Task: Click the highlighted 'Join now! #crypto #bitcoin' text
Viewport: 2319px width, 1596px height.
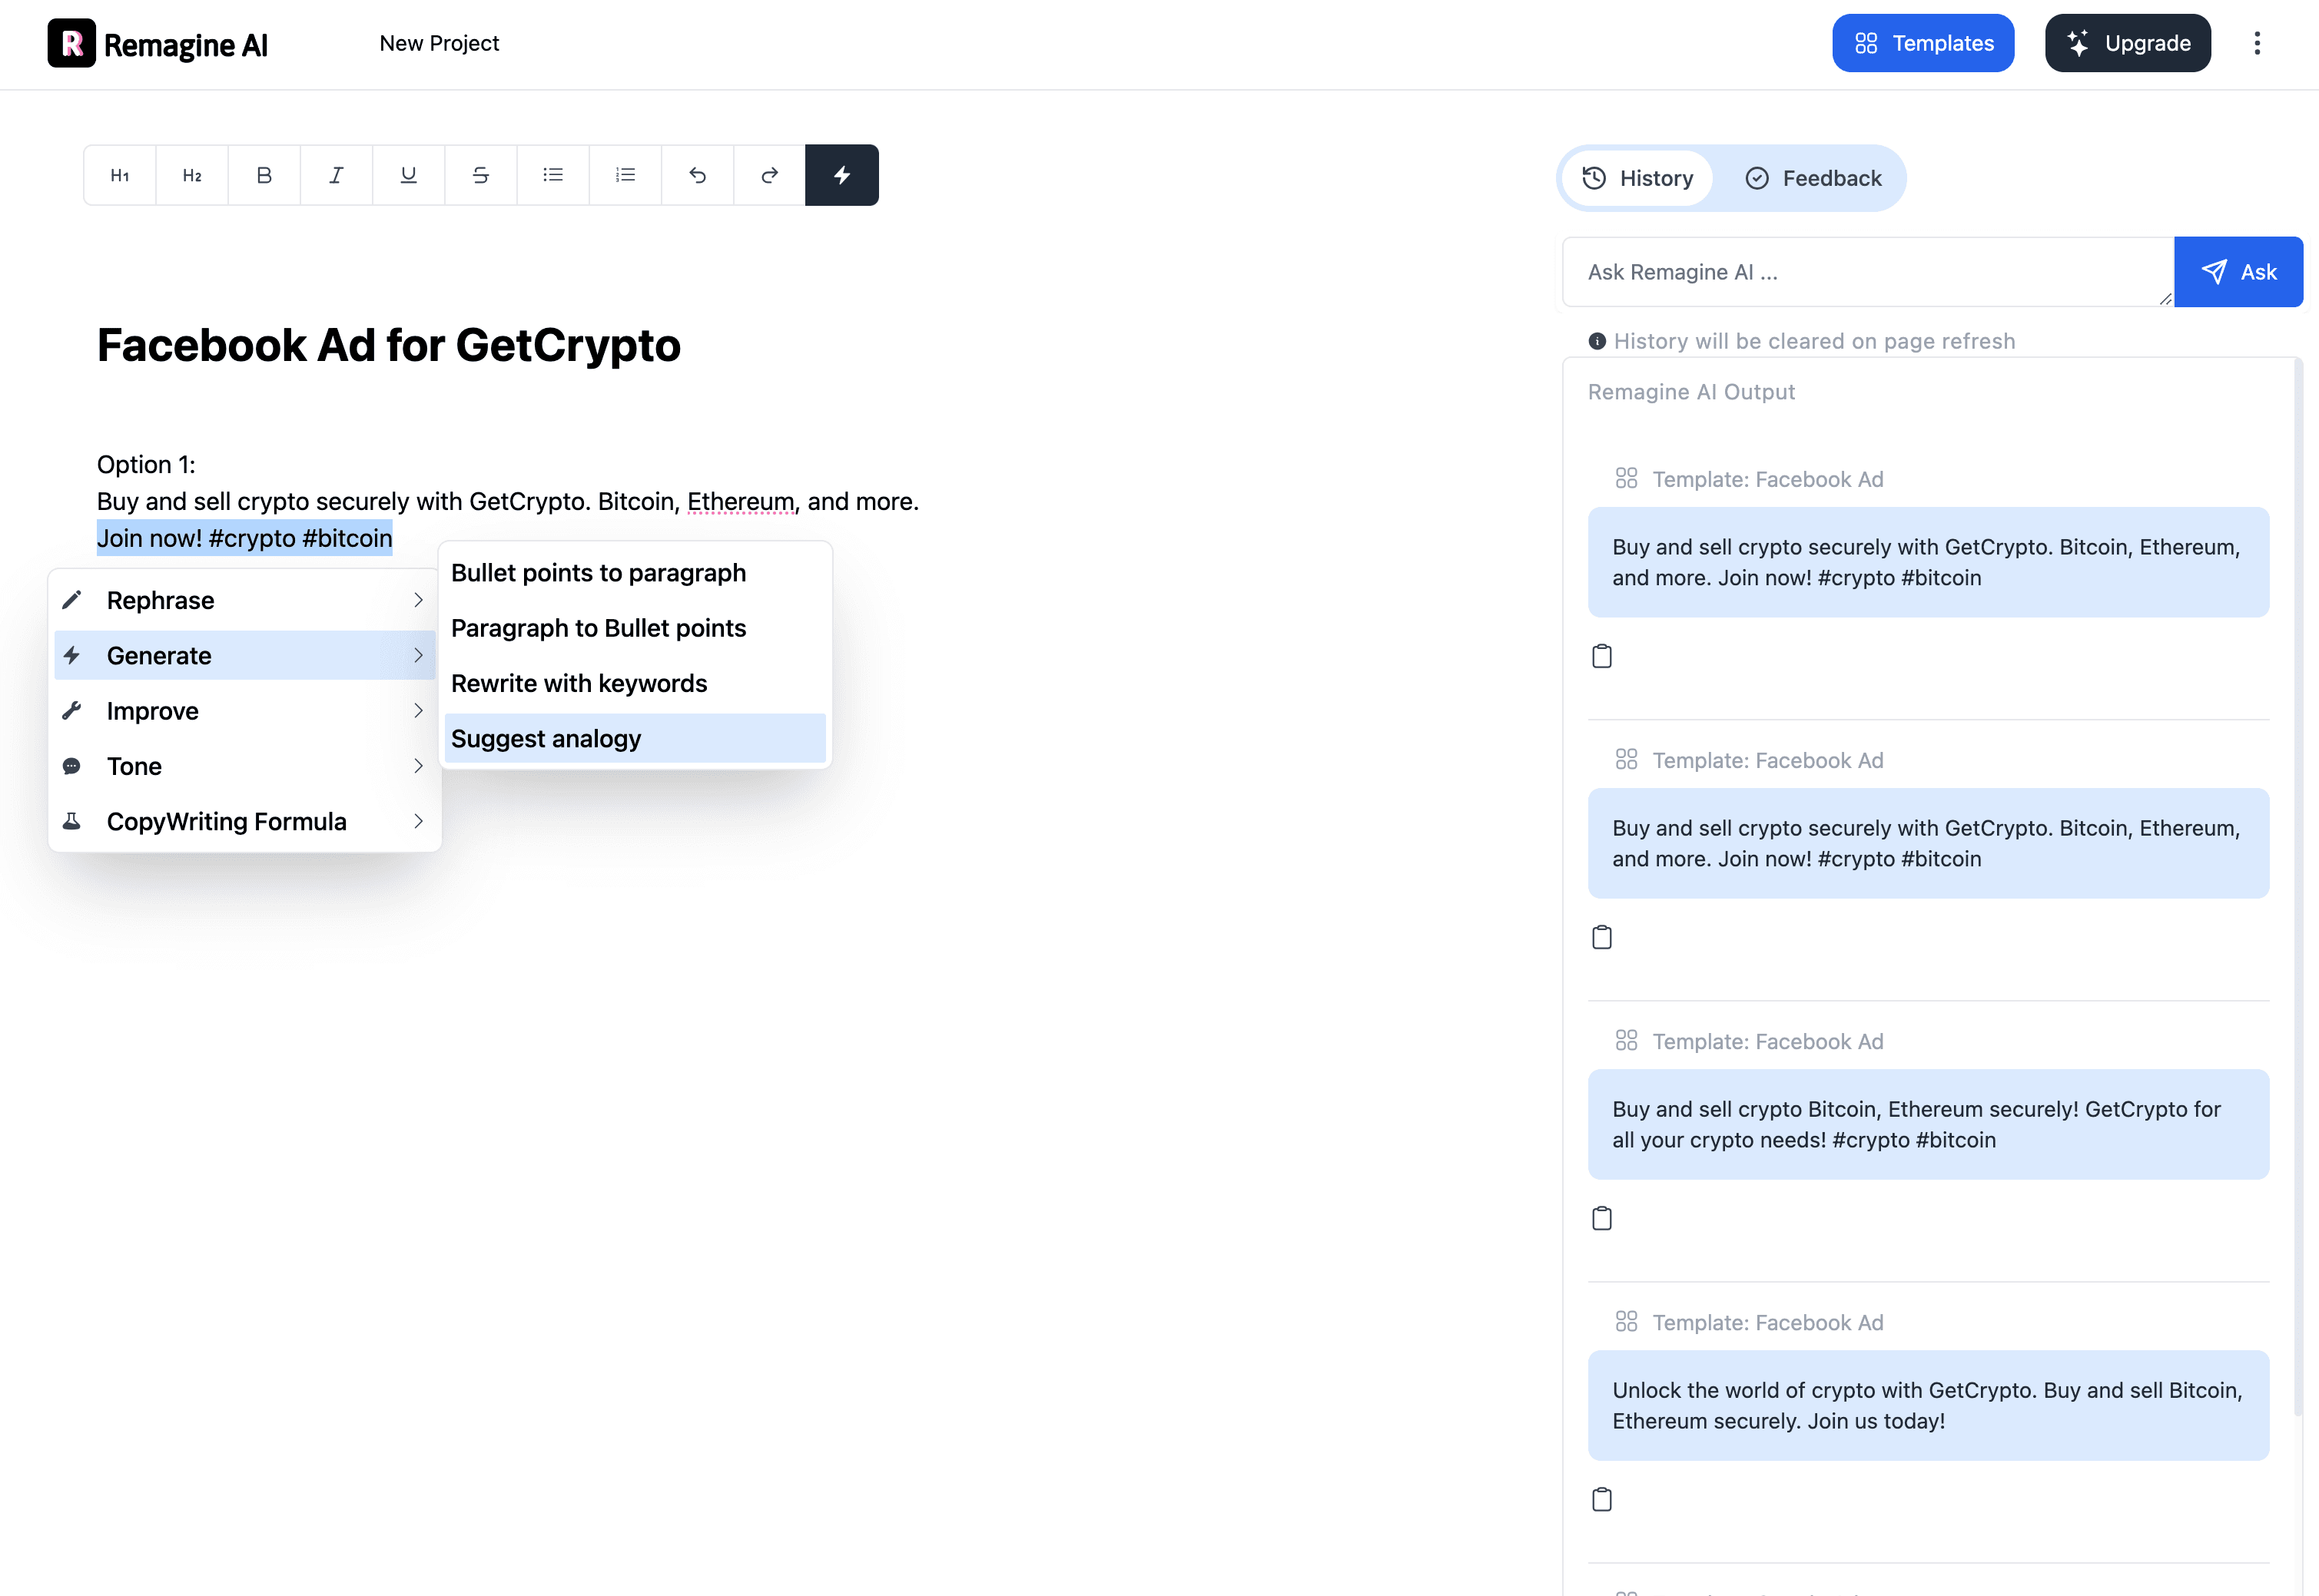Action: [x=245, y=538]
